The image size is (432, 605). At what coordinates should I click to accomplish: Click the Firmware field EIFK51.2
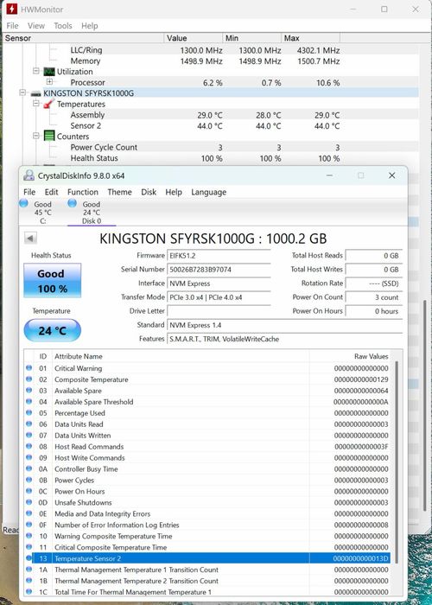[219, 256]
